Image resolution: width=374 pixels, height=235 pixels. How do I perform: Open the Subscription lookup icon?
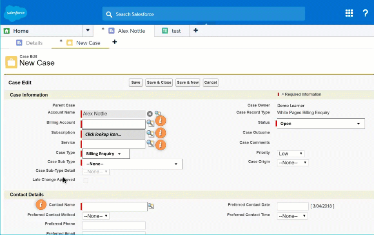click(x=150, y=133)
